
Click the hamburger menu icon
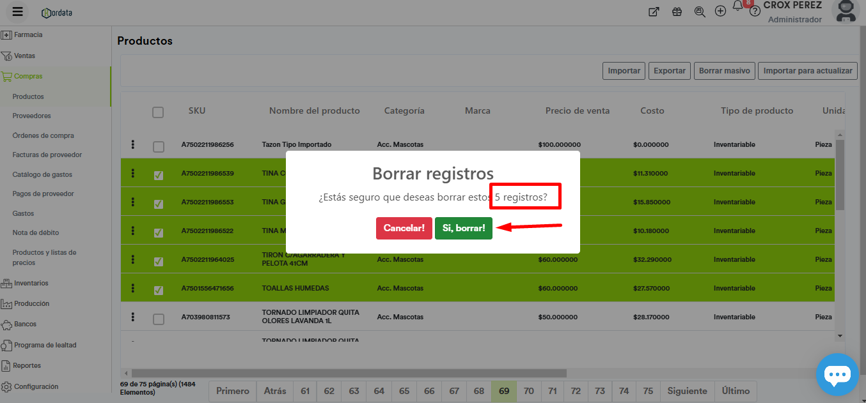tap(17, 11)
